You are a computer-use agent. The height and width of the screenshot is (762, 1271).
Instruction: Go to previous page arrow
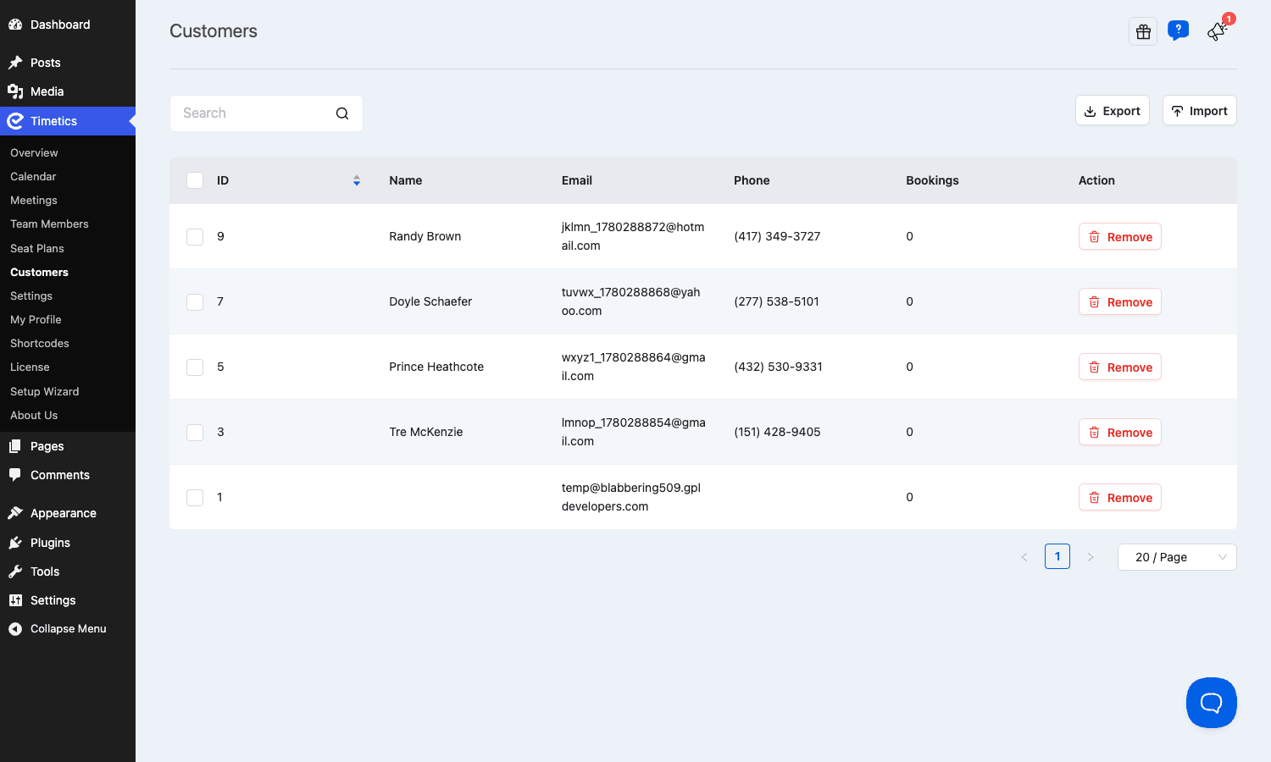1024,557
